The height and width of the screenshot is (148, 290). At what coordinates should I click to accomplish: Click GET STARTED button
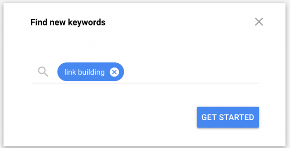tap(228, 117)
